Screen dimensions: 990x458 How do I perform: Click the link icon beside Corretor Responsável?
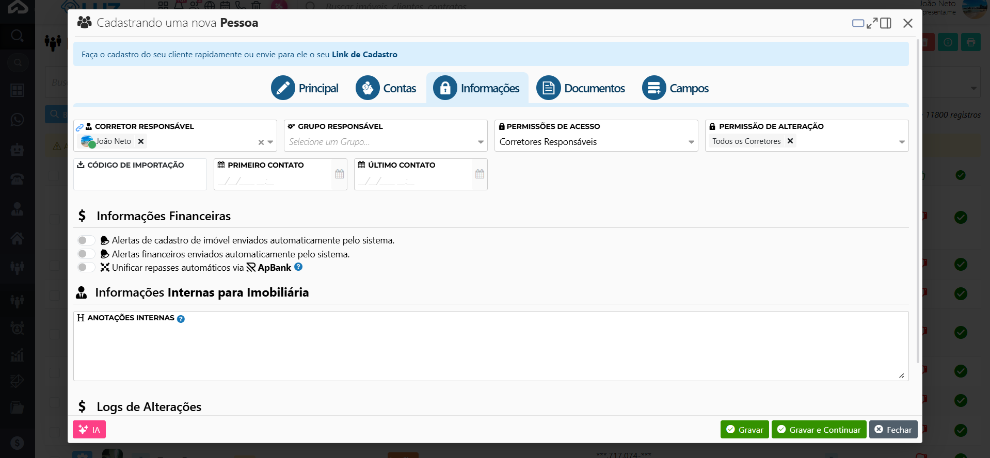click(x=79, y=127)
